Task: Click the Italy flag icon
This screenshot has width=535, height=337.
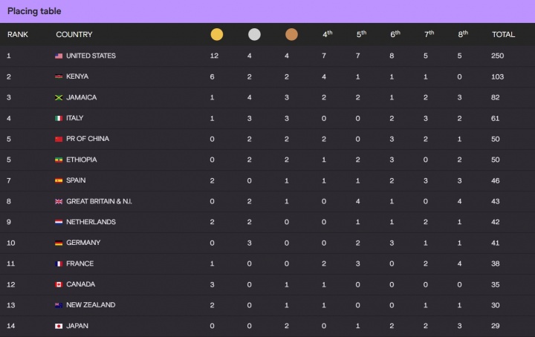Action: click(59, 118)
